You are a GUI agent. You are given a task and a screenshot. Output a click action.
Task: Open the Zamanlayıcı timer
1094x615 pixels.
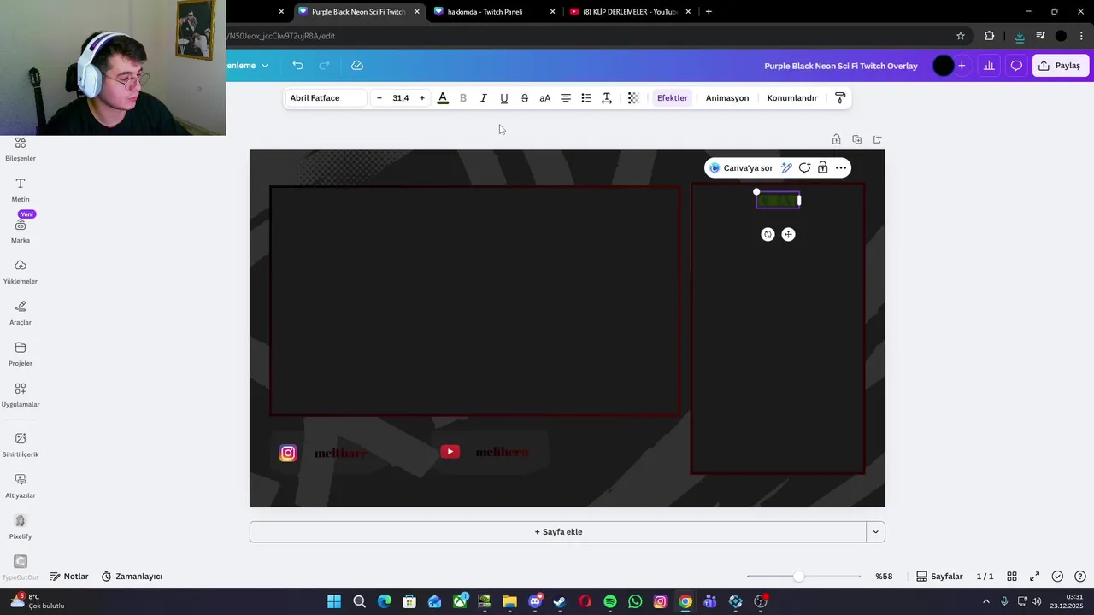point(132,577)
